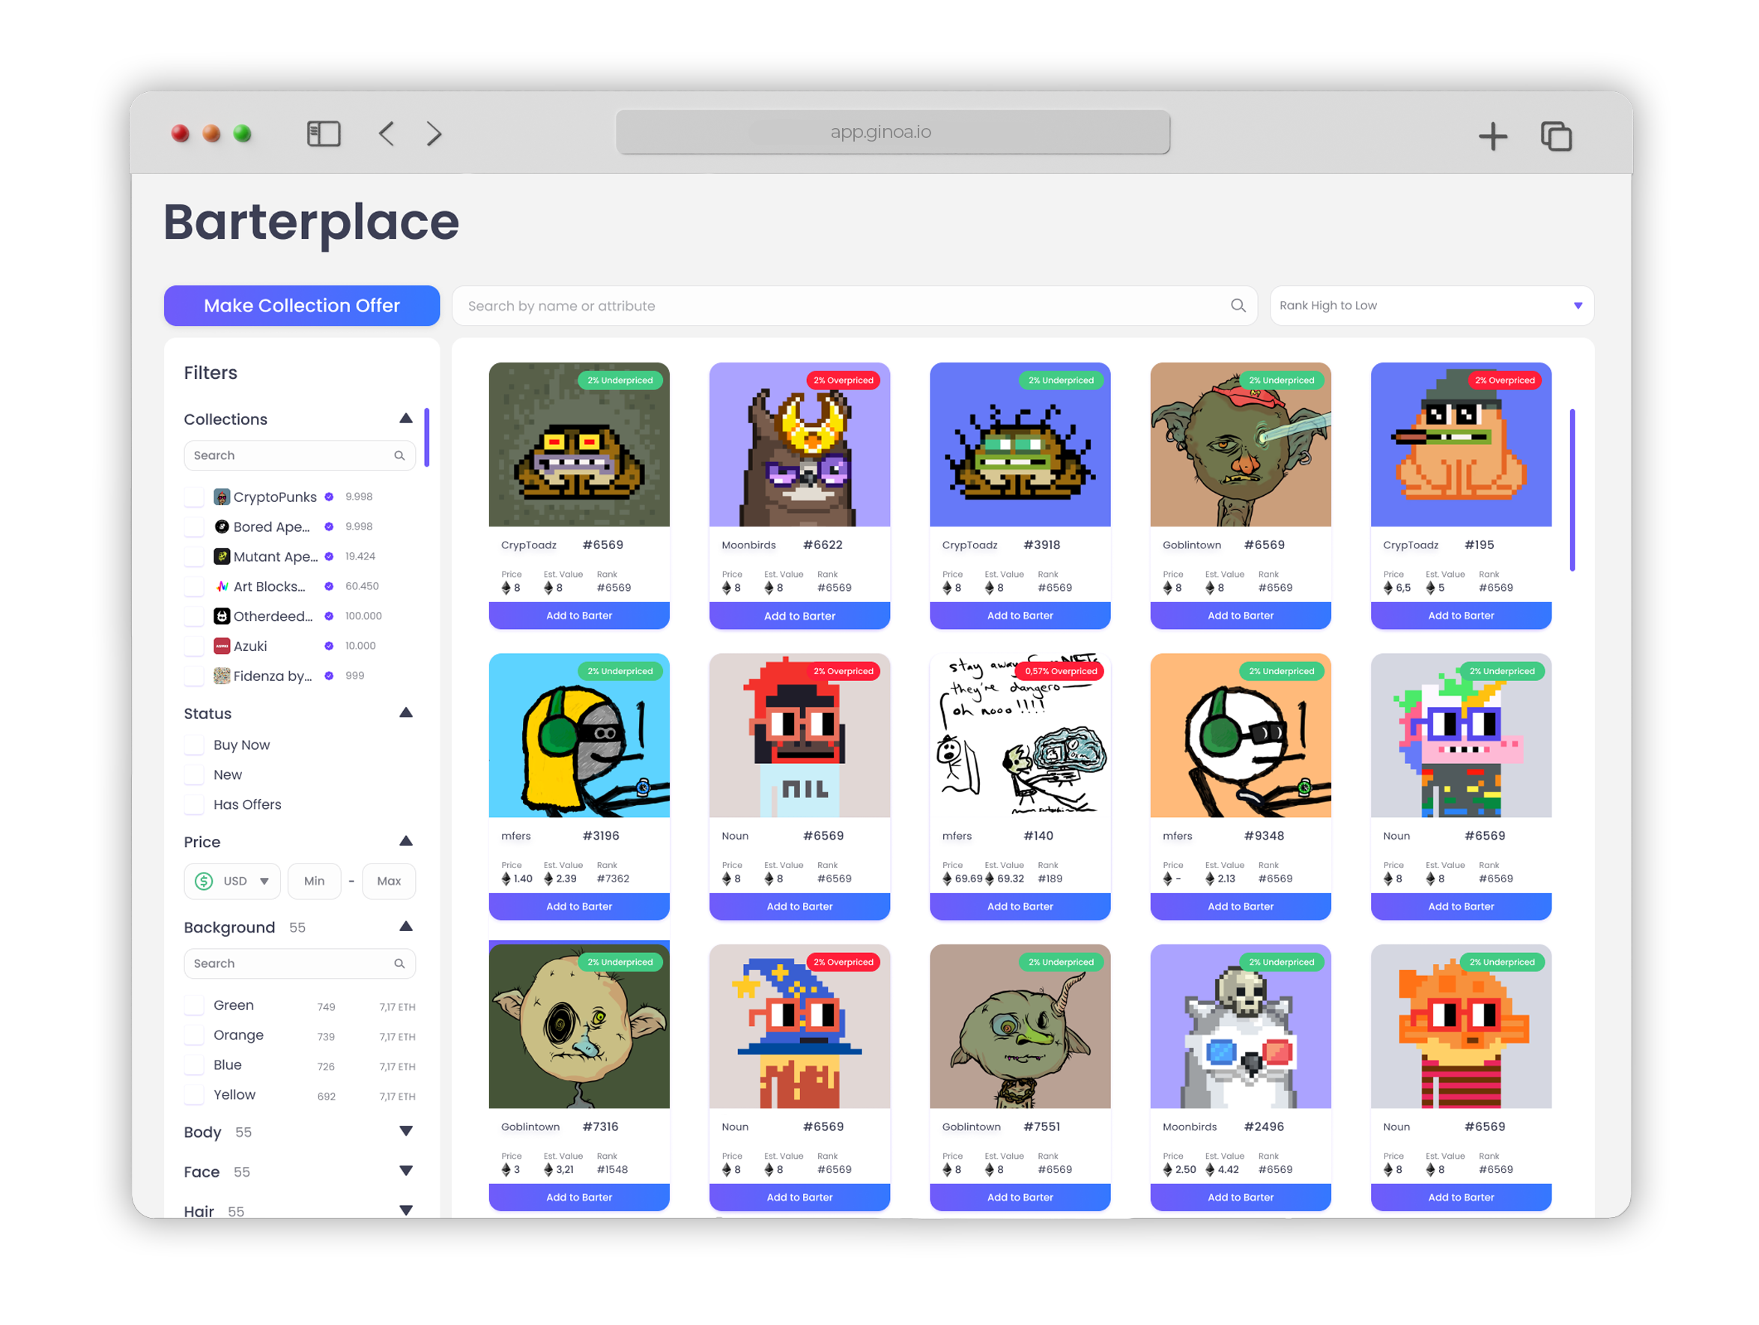Open a new tab with the plus icon
1759x1325 pixels.
[x=1492, y=137]
